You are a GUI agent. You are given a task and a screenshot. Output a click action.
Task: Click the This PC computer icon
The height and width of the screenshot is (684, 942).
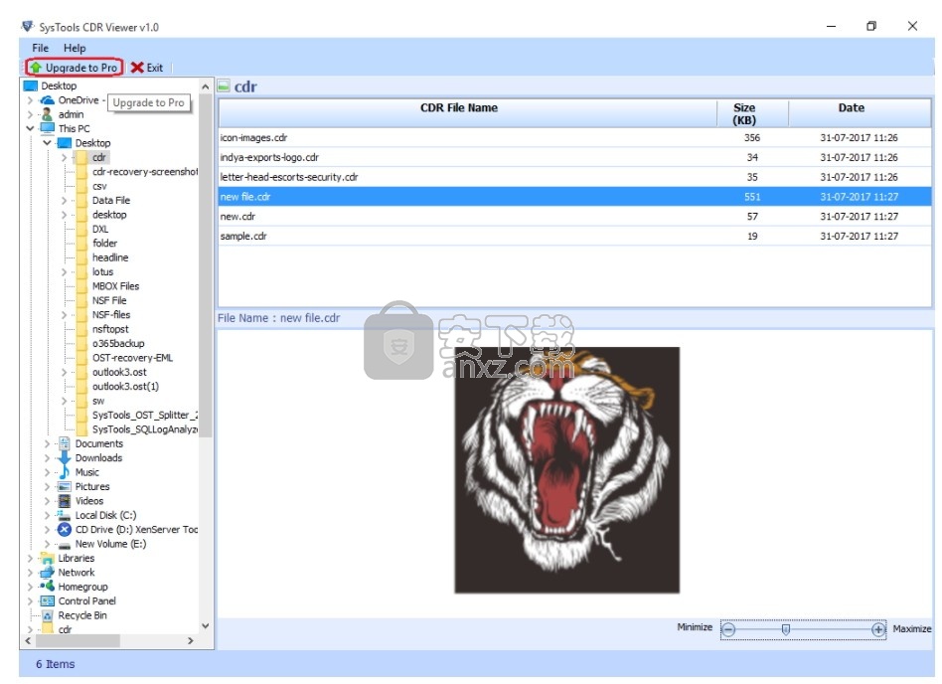click(x=48, y=128)
